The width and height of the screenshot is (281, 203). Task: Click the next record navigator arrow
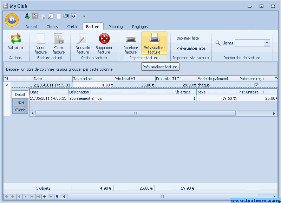(25, 197)
